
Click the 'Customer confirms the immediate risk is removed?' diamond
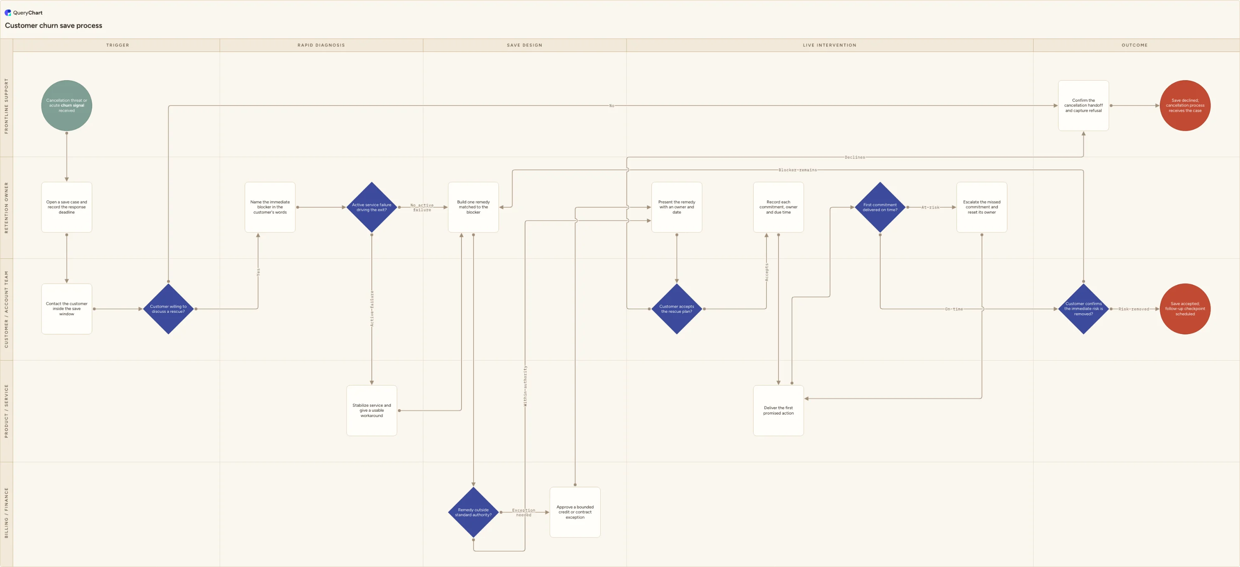tap(1083, 309)
